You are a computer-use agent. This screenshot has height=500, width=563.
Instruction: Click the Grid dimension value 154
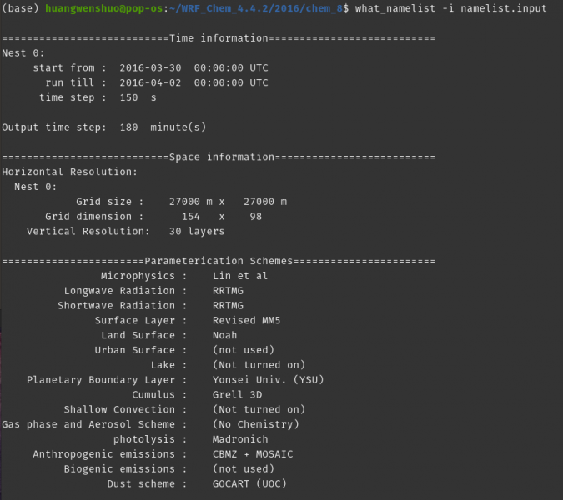(197, 217)
